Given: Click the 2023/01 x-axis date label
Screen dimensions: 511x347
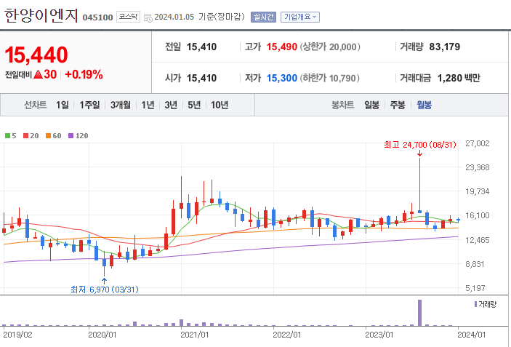Looking at the screenshot, I should coord(379,335).
